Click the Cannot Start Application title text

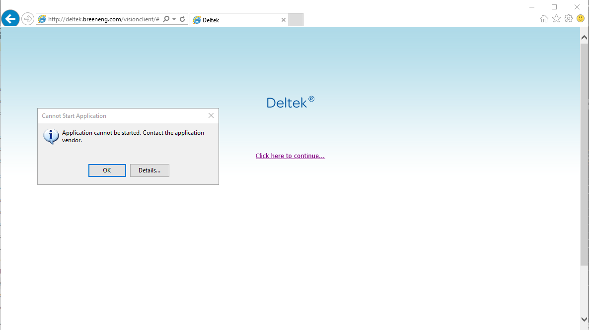pyautogui.click(x=74, y=116)
